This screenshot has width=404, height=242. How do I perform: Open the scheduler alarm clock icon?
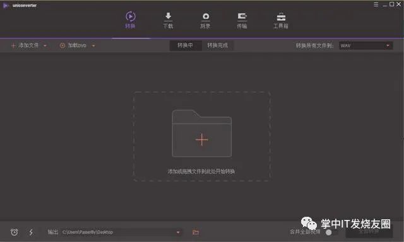click(x=15, y=232)
